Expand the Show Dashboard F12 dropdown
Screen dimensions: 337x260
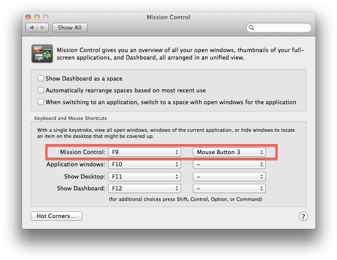click(145, 189)
